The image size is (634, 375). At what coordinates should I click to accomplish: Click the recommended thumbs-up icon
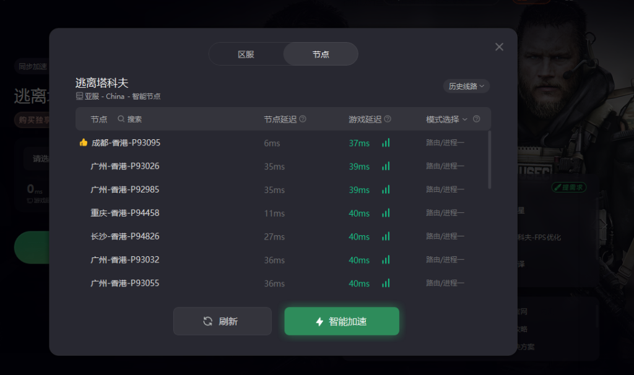point(84,142)
